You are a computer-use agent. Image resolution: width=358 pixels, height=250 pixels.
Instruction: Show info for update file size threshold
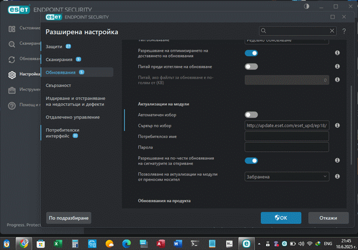tap(337, 80)
